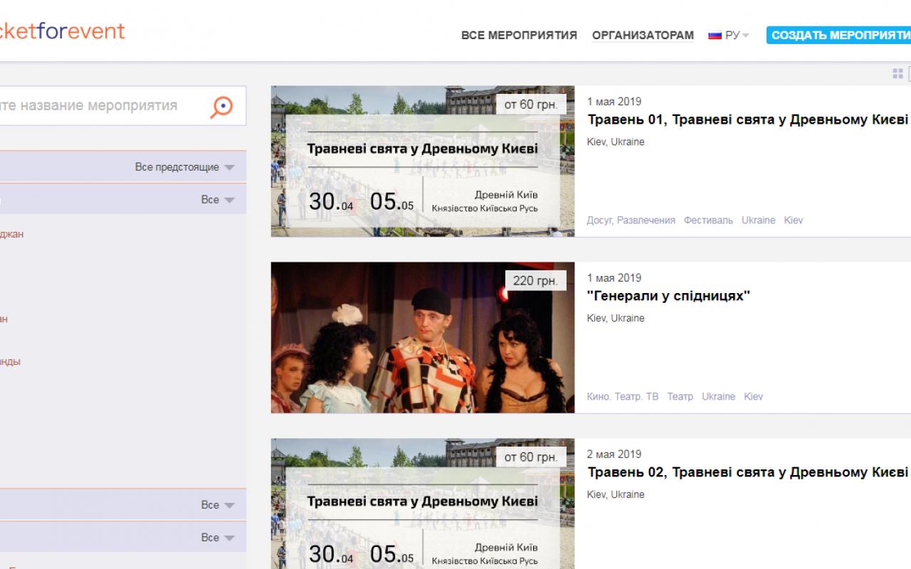Click thumbnail of Травень 02 event
This screenshot has height=569, width=911.
423,504
